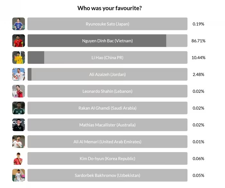The height and width of the screenshot is (188, 225).
Task: Click Ali Al Memari's player photo
Action: (x=18, y=142)
